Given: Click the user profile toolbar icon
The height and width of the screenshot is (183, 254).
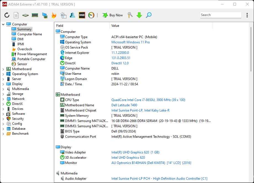Looking at the screenshot, I should pyautogui.click(x=73, y=15).
